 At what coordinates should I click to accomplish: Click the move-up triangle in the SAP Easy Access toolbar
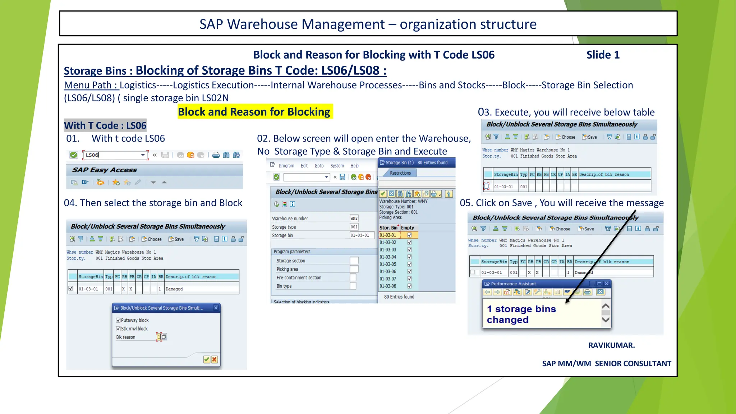pyautogui.click(x=164, y=183)
